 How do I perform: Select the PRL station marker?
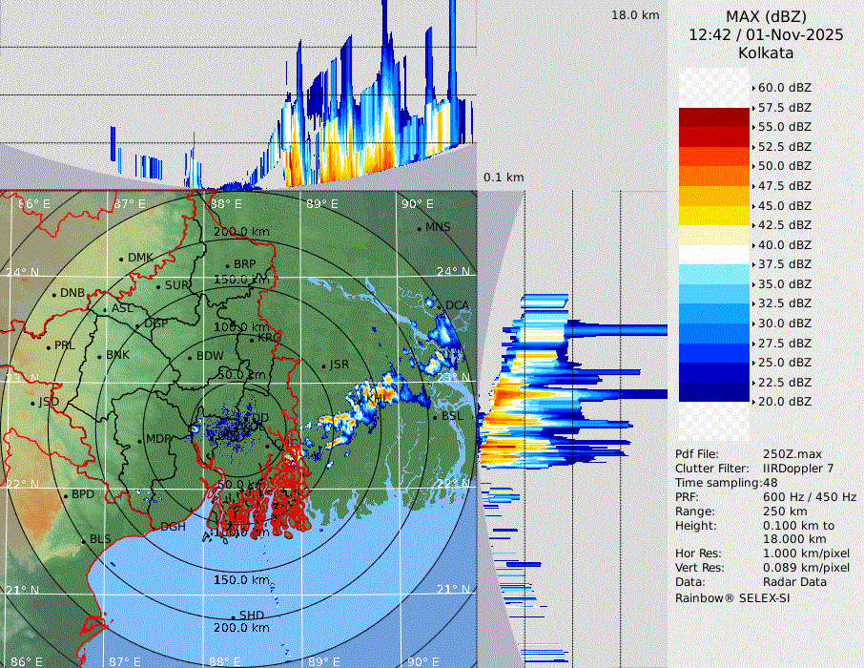[50, 346]
